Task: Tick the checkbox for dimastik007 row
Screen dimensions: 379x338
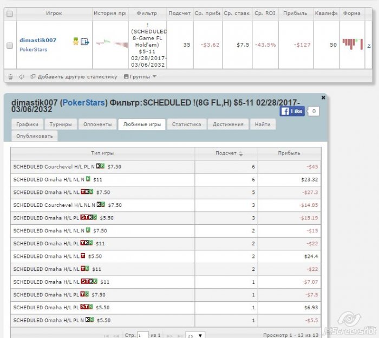Action: (10, 45)
